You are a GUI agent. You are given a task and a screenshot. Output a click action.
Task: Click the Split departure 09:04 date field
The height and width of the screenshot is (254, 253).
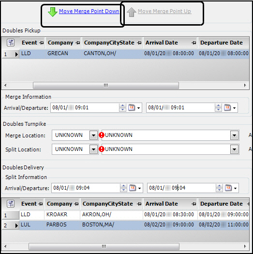click(x=181, y=188)
